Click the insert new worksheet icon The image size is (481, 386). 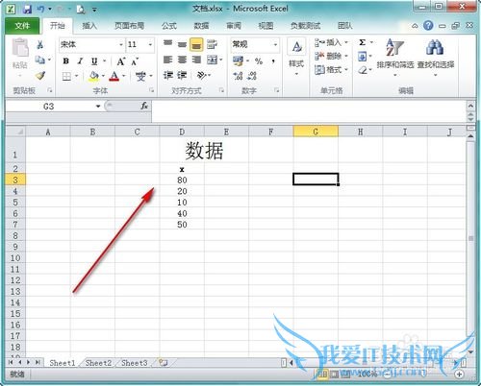tap(164, 363)
